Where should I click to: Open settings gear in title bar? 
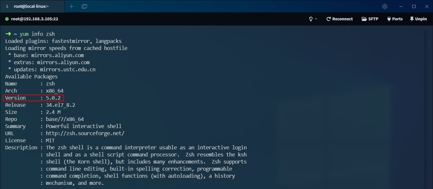[x=385, y=6]
